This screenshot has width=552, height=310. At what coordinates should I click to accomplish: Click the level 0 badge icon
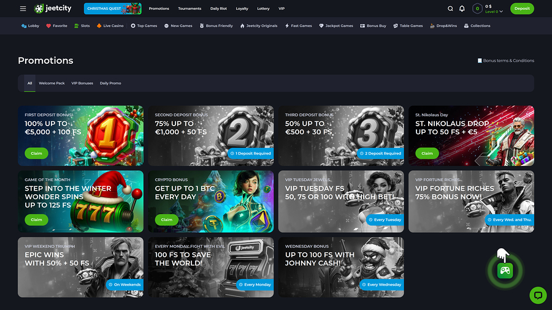click(477, 9)
